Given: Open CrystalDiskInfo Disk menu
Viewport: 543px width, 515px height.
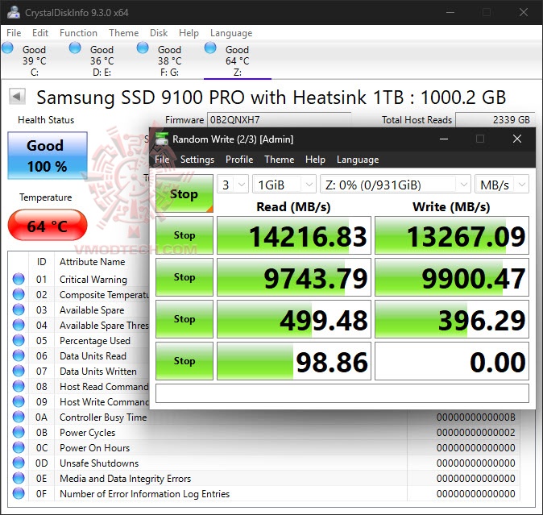Looking at the screenshot, I should coord(159,32).
